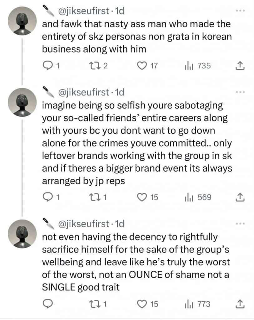Share the third tweet about decency
The width and height of the screenshot is (254, 320).
click(x=239, y=304)
